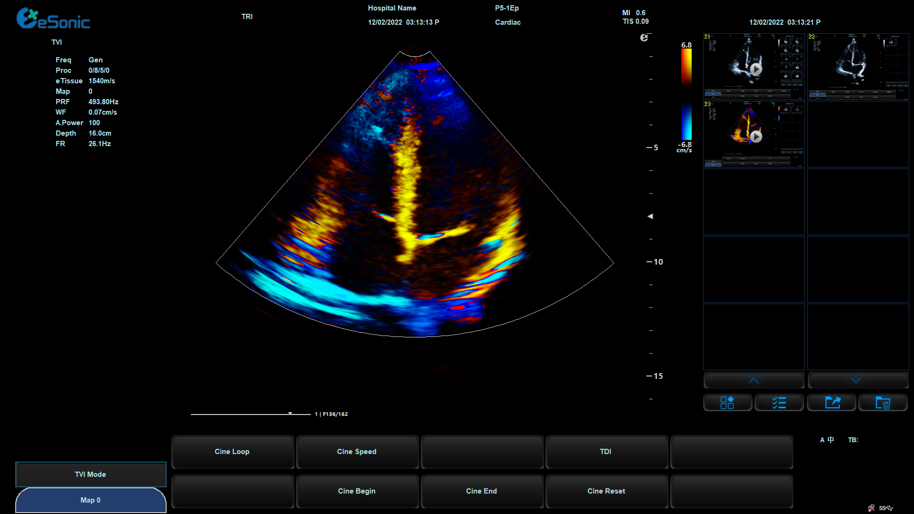
Task: Click the checklist select-all icon
Action: point(779,403)
